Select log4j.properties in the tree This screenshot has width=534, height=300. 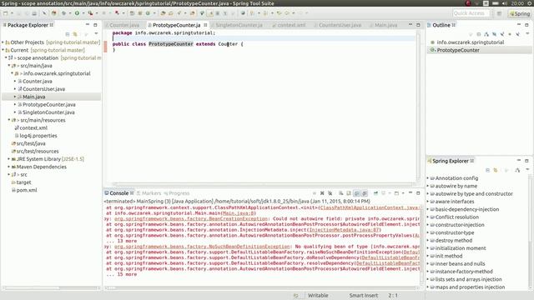pyautogui.click(x=38, y=136)
